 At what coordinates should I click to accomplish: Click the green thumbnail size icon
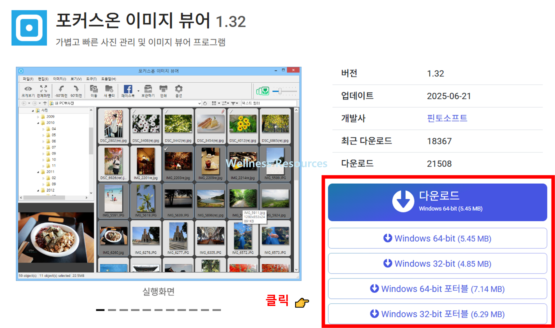[263, 91]
